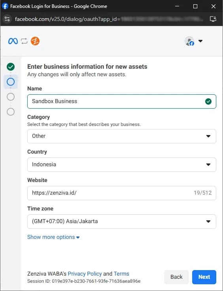Image resolution: width=223 pixels, height=291 pixels.
Task: Click the orange Zenziva app logo
Action: click(x=35, y=41)
